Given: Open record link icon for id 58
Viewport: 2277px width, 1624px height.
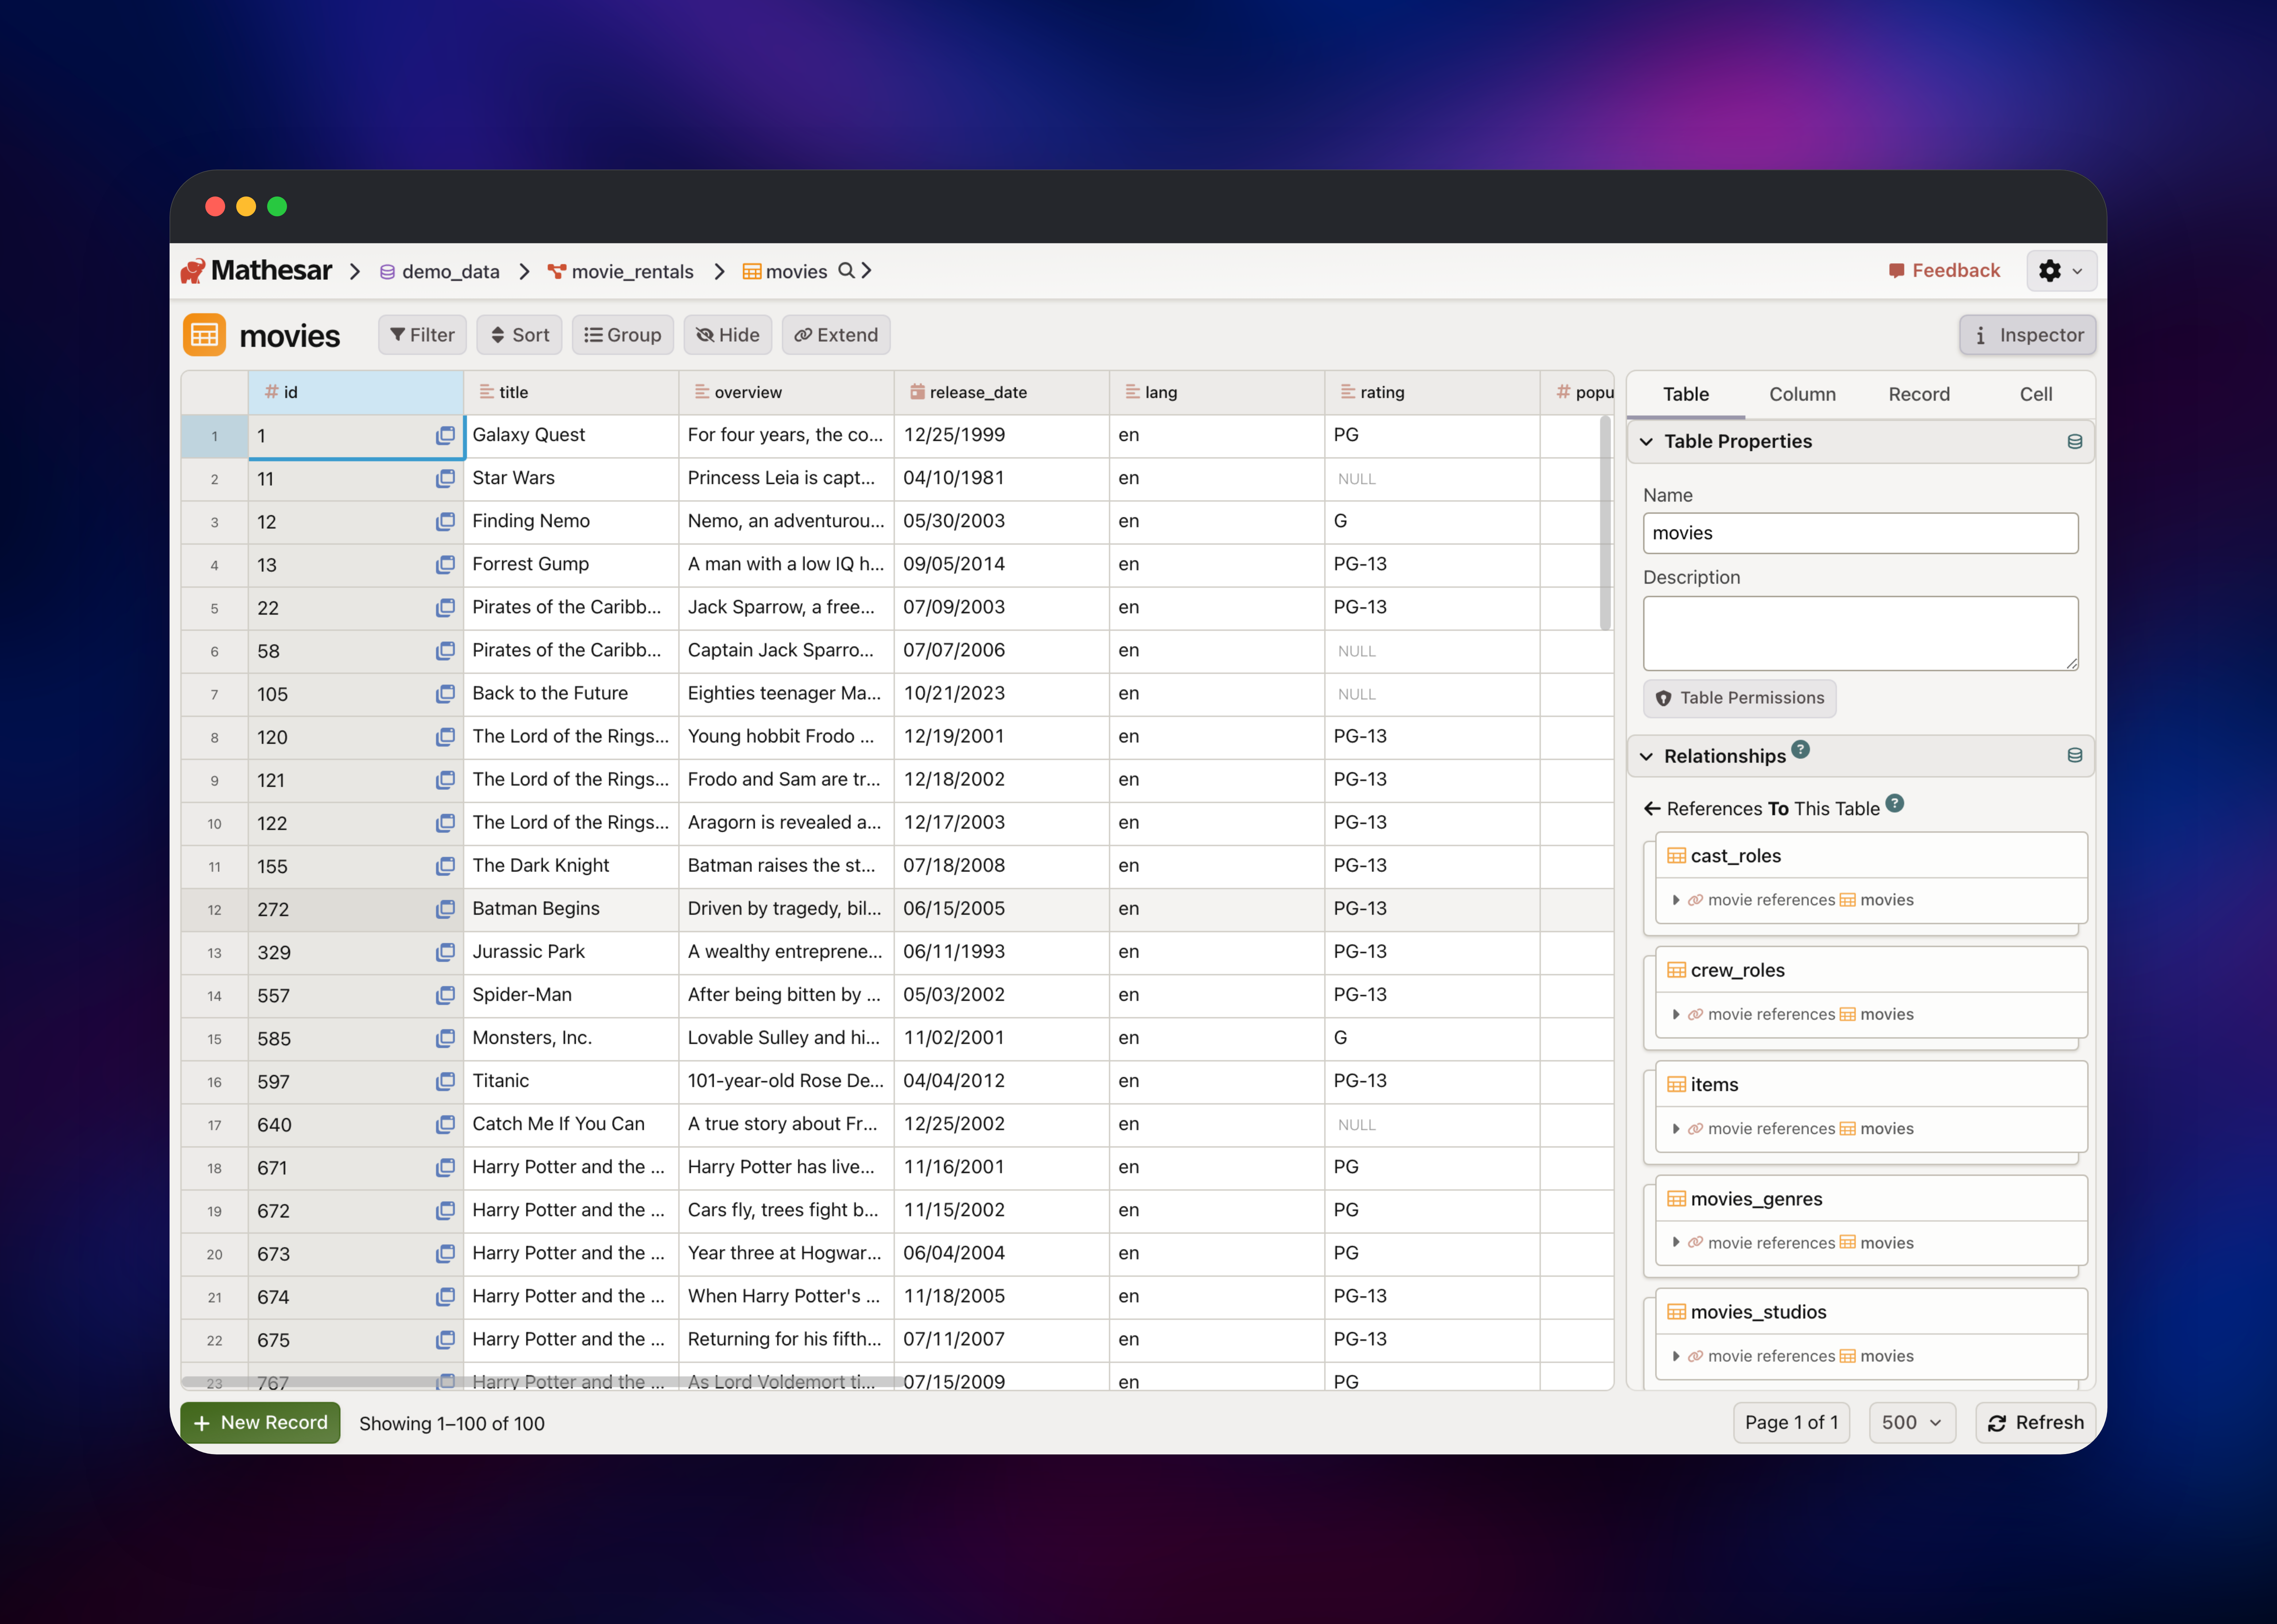Looking at the screenshot, I should 445,651.
